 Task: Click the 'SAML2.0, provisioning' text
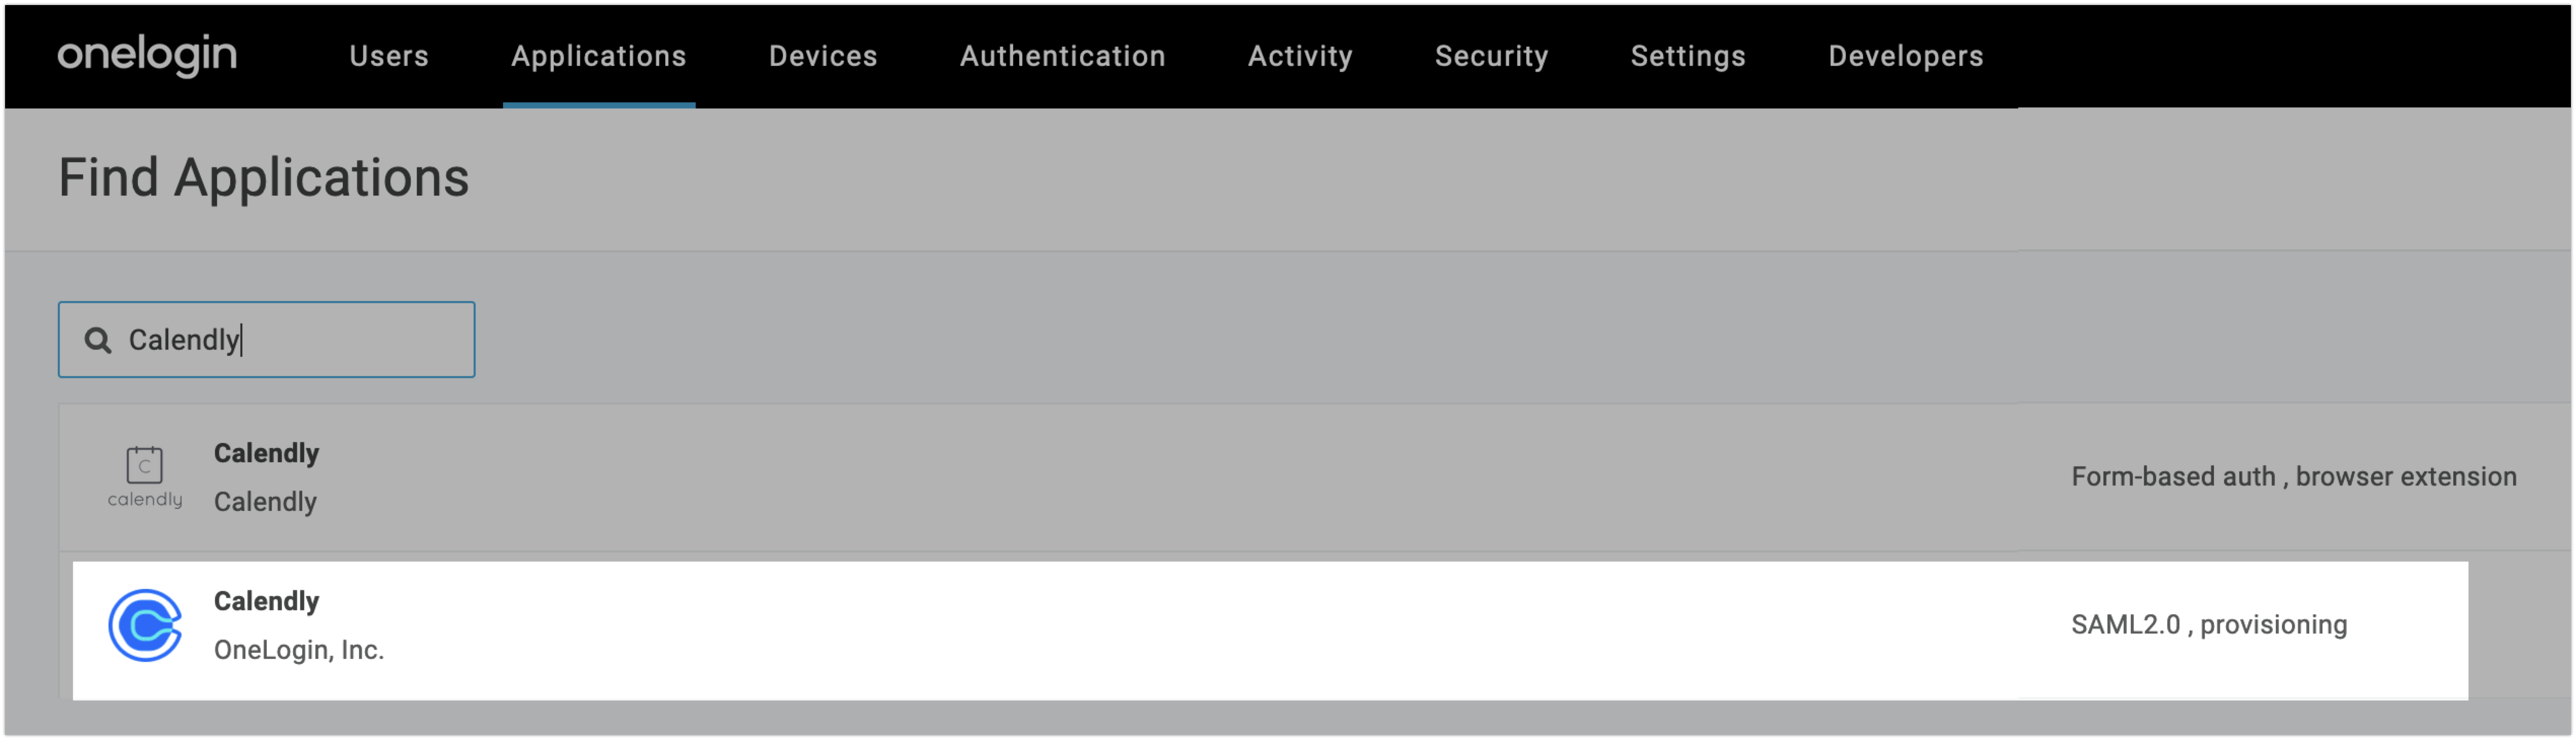[2208, 625]
